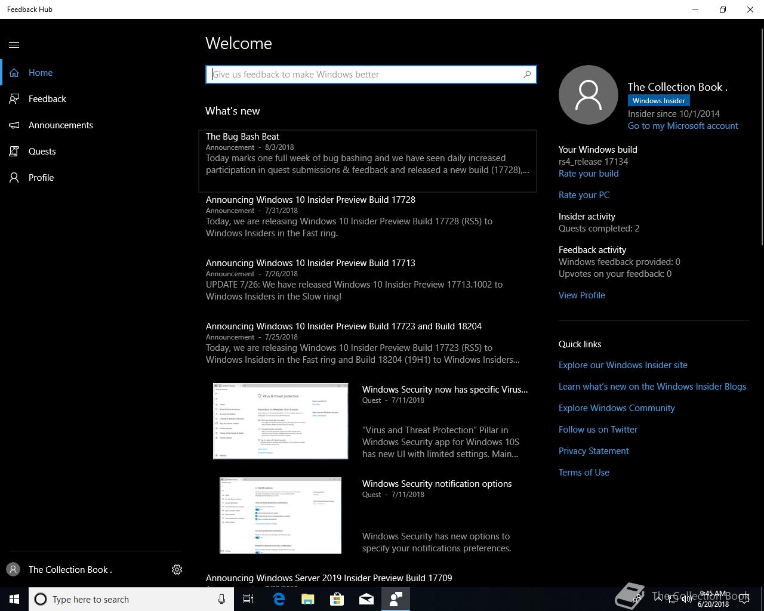Open the Announcements section

(x=61, y=125)
